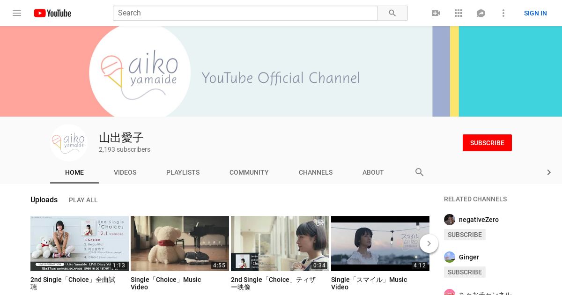Click PLAY ALL for uploads
The image size is (562, 295).
click(83, 200)
